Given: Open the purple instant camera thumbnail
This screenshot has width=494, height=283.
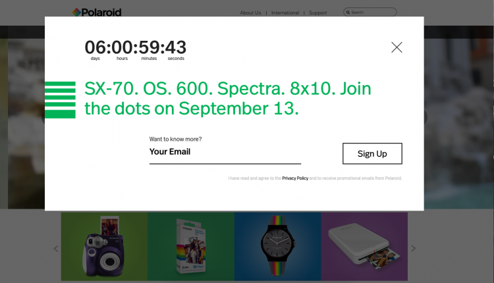Looking at the screenshot, I should [104, 246].
